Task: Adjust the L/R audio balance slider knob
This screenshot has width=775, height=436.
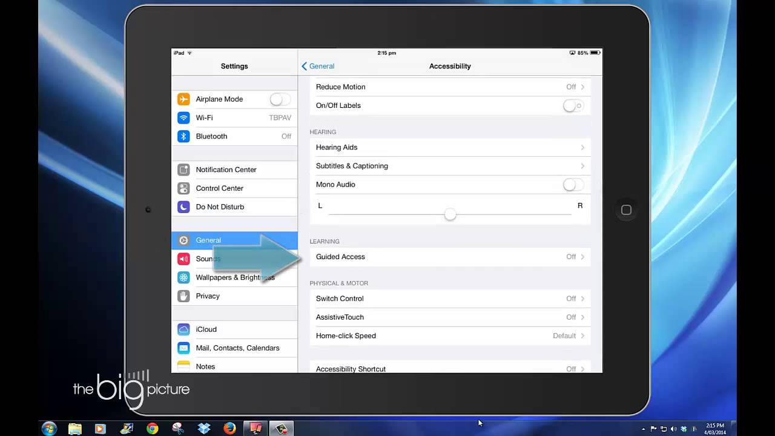Action: point(450,214)
